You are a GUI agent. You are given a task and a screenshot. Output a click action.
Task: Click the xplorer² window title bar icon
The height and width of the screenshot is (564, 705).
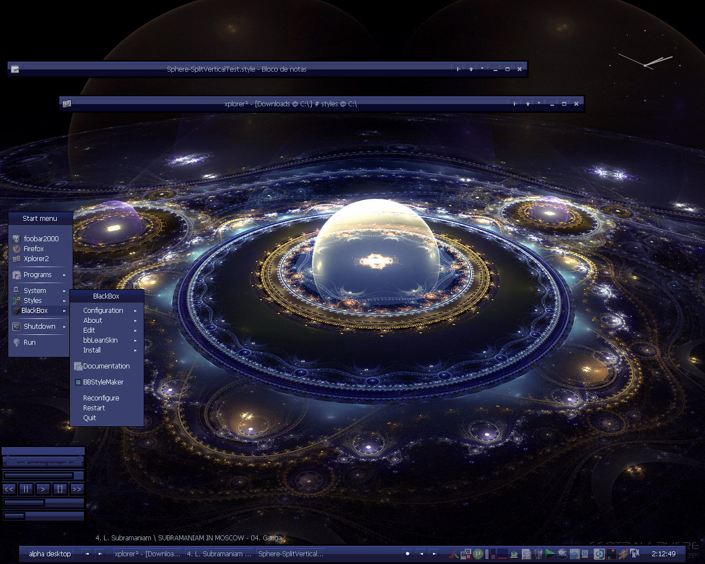(67, 104)
